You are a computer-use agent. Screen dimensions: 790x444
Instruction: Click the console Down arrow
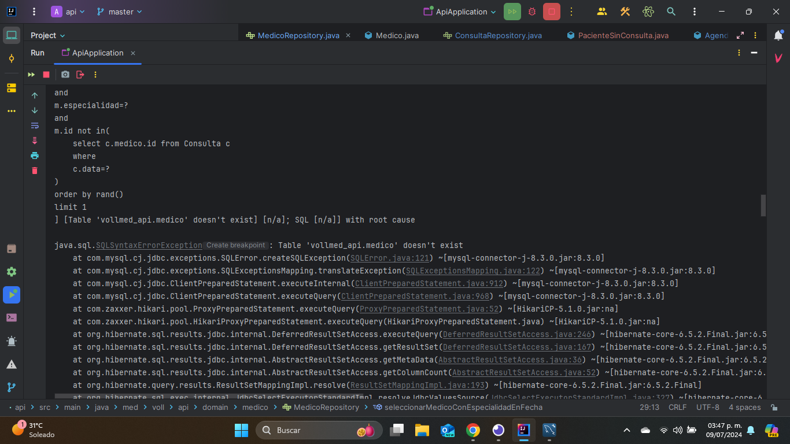pyautogui.click(x=35, y=110)
